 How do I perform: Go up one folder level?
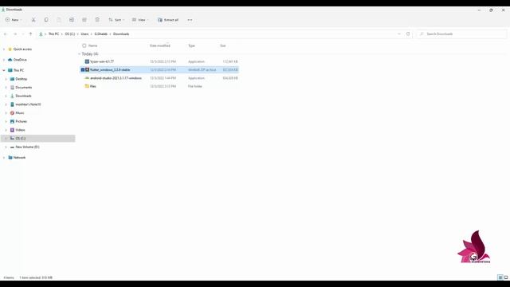tap(30, 33)
